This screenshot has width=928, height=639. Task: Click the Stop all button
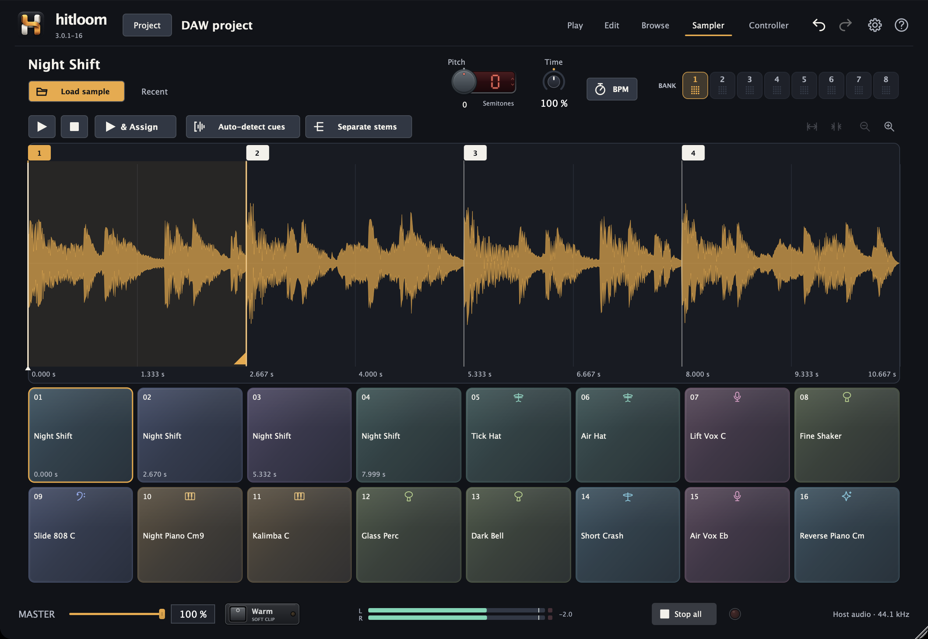684,614
